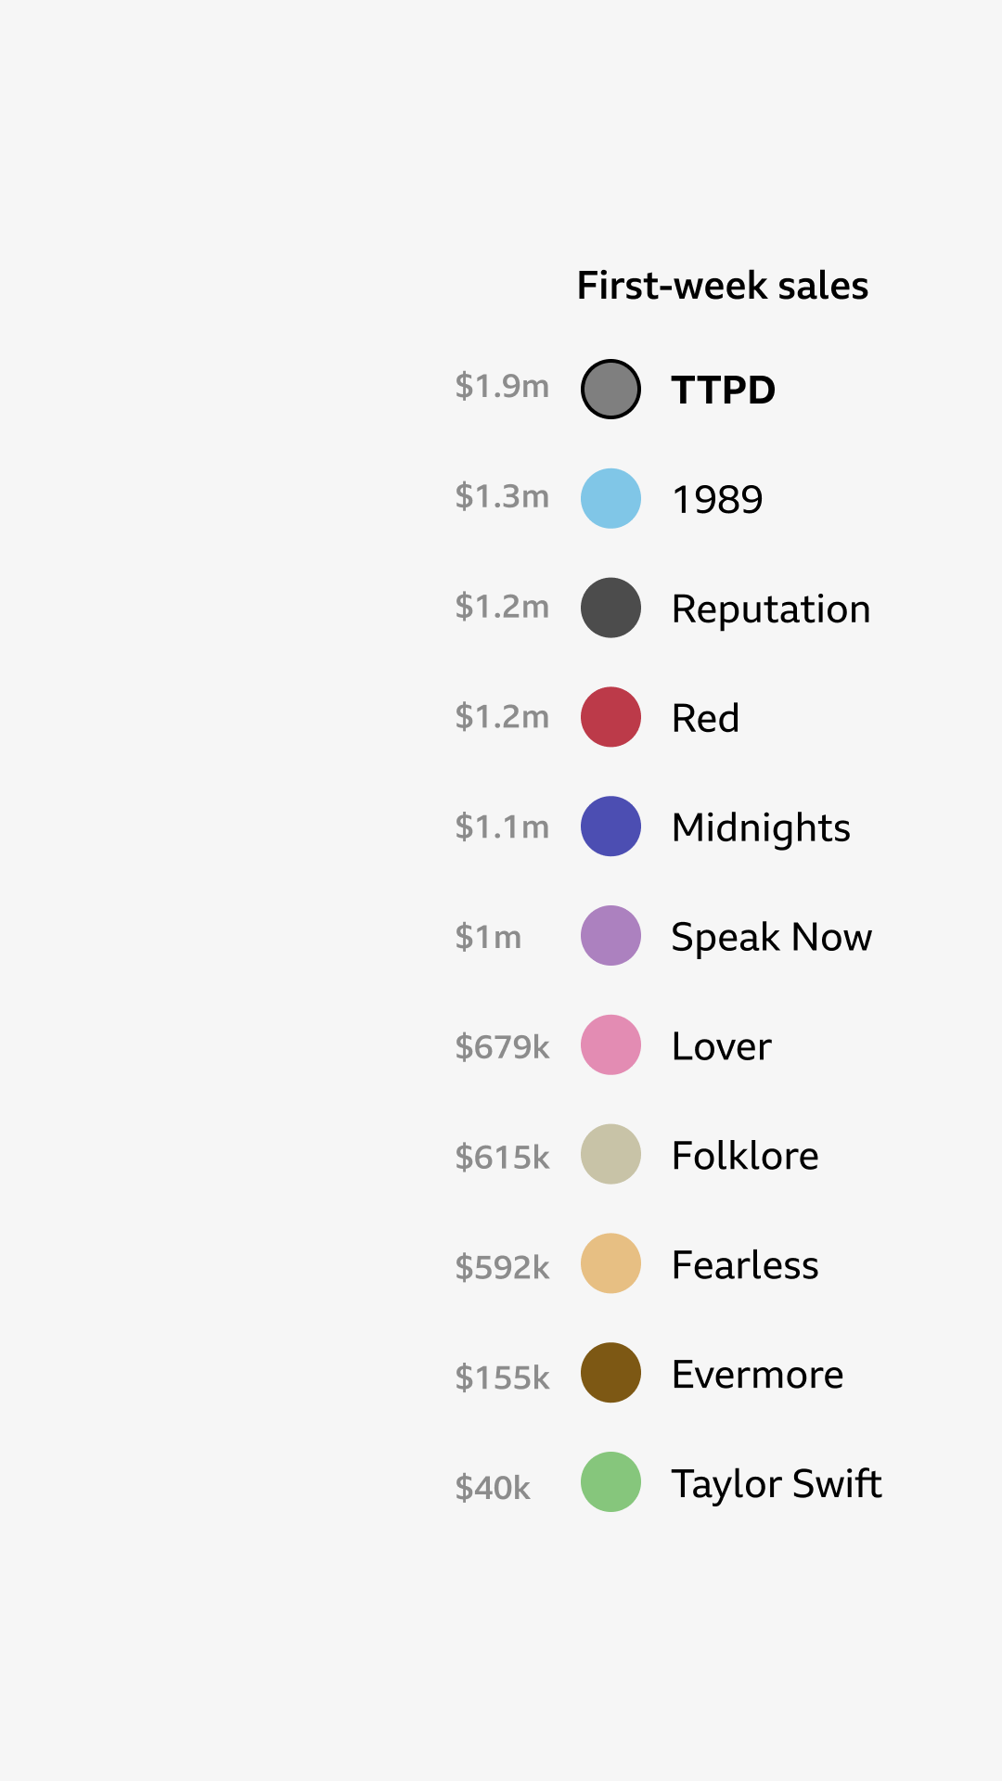
Task: Select the green Taylor Swift circle
Action: [x=610, y=1481]
